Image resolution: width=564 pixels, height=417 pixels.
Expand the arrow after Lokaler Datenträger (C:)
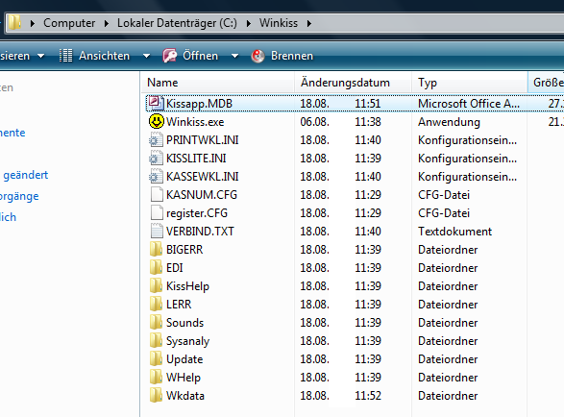249,23
